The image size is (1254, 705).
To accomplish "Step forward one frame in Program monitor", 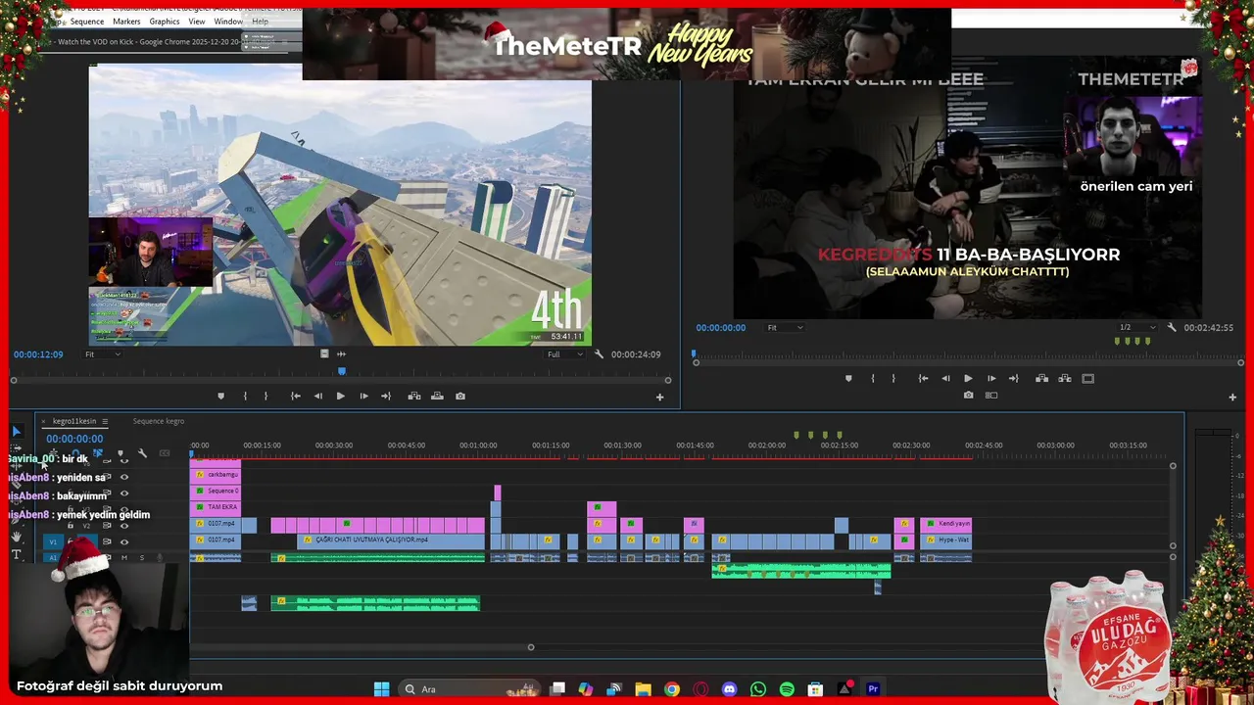I will pos(991,378).
